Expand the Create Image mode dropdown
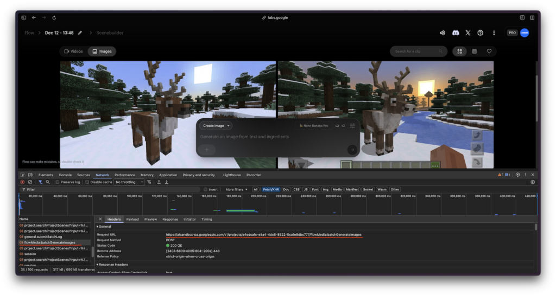This screenshot has width=556, height=296. tap(216, 126)
